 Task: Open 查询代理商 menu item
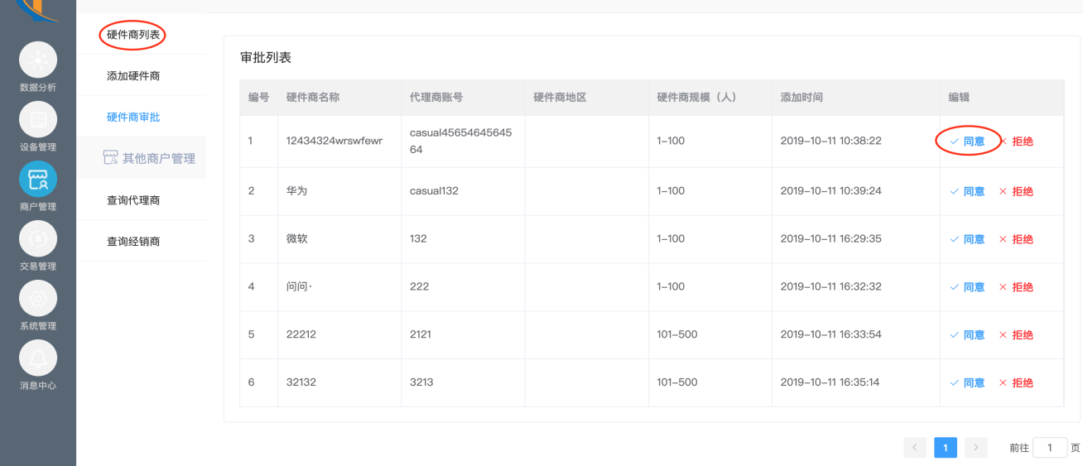133,200
